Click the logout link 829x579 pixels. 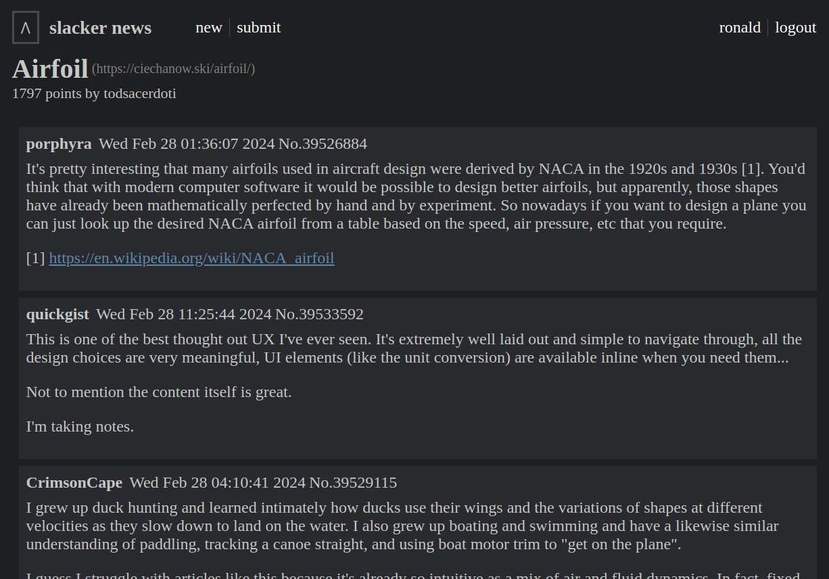[x=795, y=28]
